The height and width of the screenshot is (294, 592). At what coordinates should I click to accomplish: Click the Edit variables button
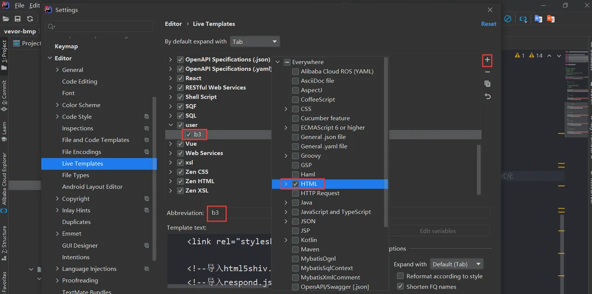pos(437,230)
